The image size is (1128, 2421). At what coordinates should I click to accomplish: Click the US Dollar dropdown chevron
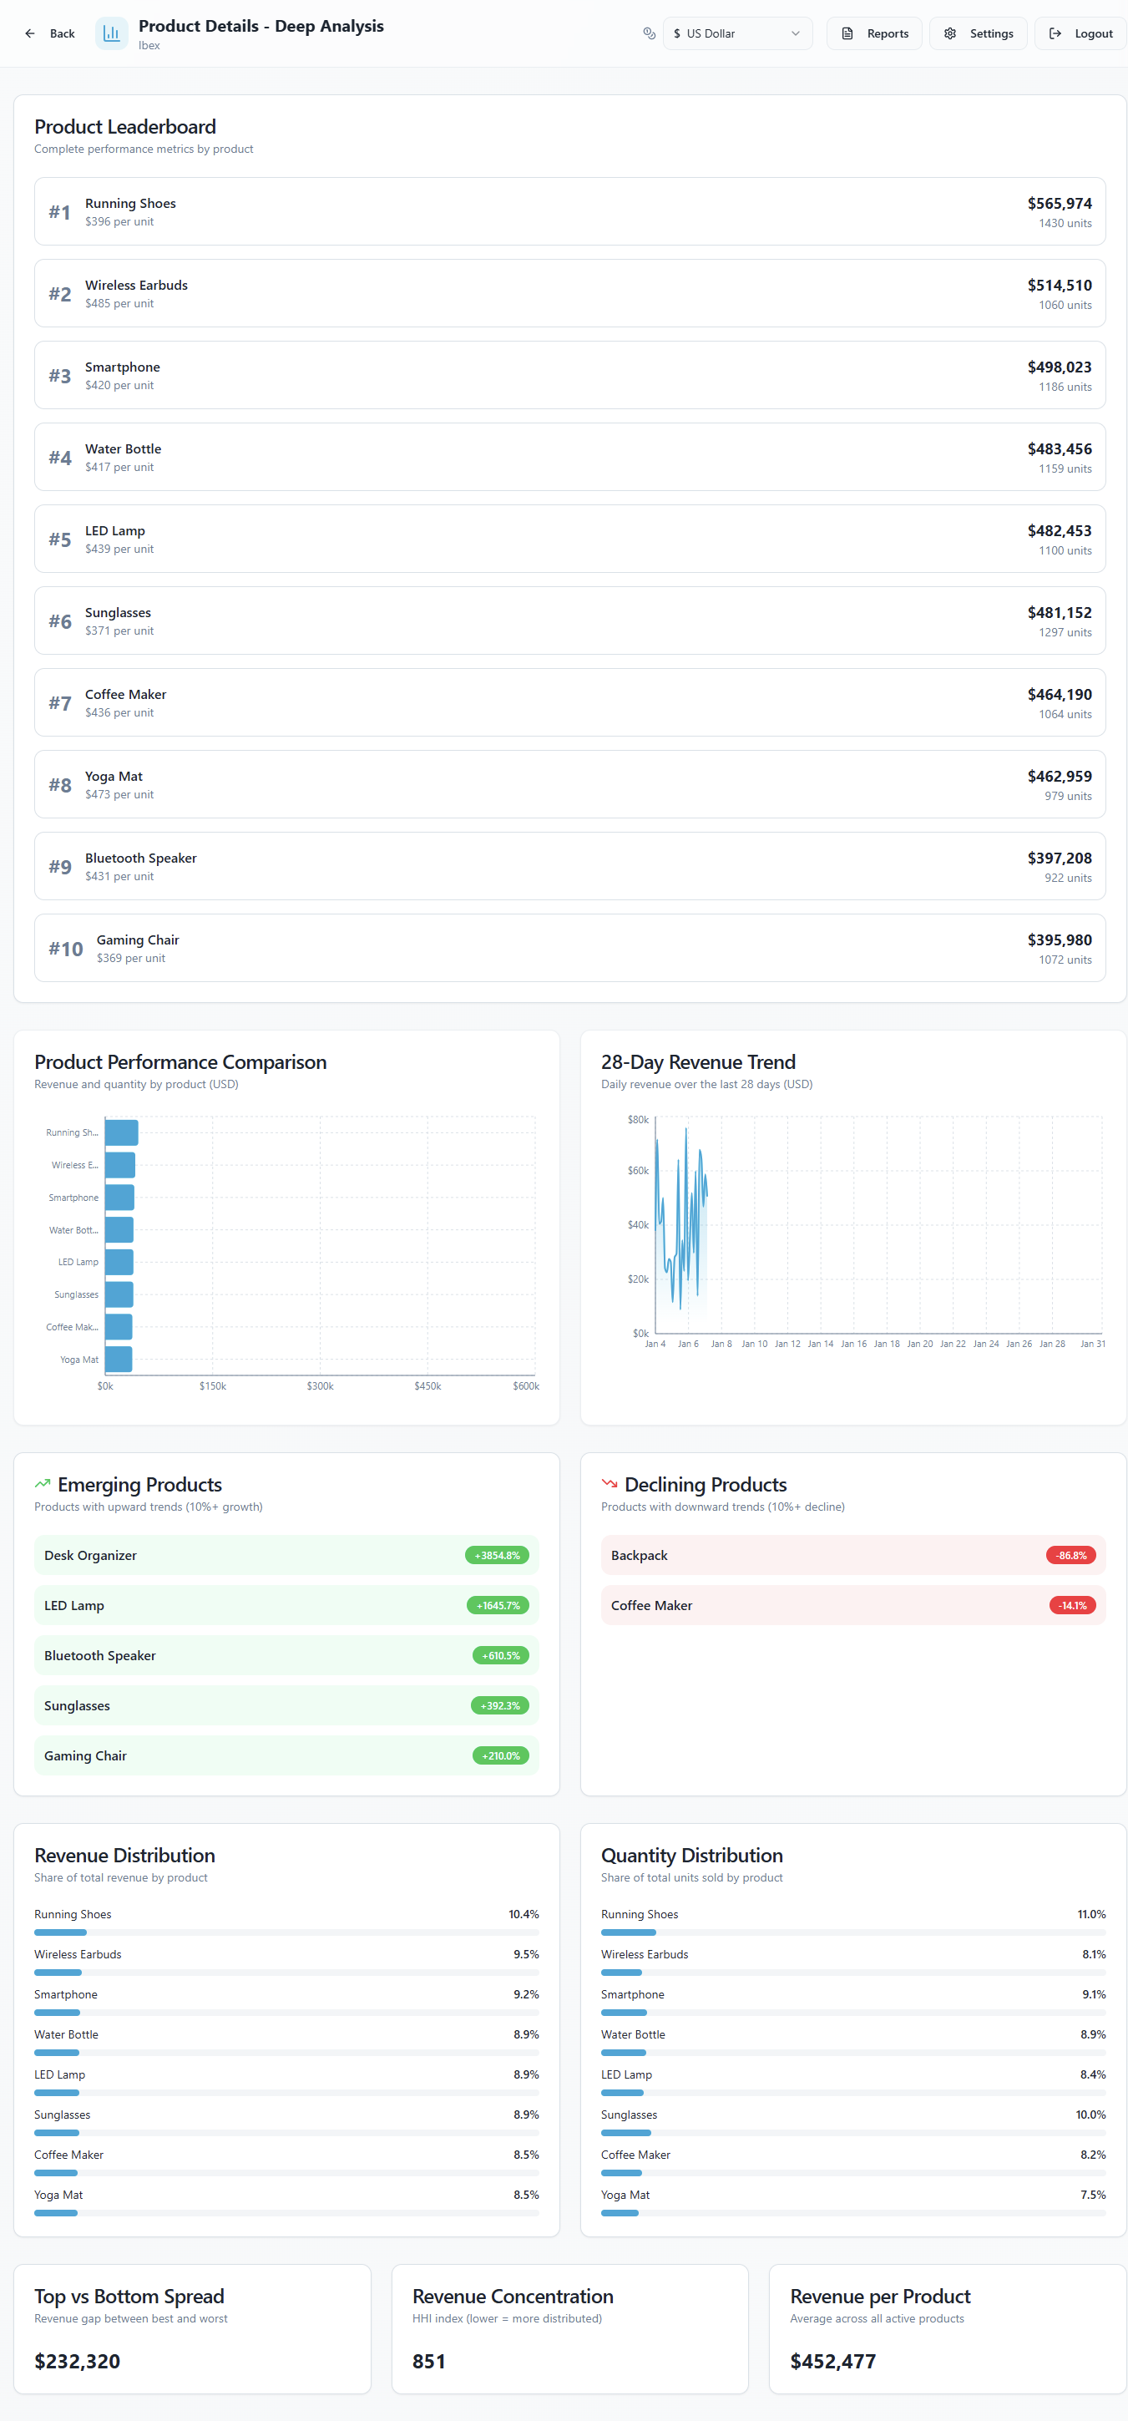tap(795, 34)
